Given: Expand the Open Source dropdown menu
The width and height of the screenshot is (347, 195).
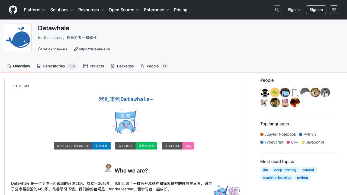Looking at the screenshot, I should pos(124,10).
